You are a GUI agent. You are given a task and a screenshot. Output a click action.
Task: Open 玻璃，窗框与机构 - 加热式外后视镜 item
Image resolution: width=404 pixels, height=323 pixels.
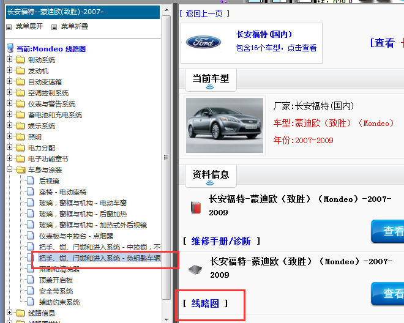coord(93,225)
